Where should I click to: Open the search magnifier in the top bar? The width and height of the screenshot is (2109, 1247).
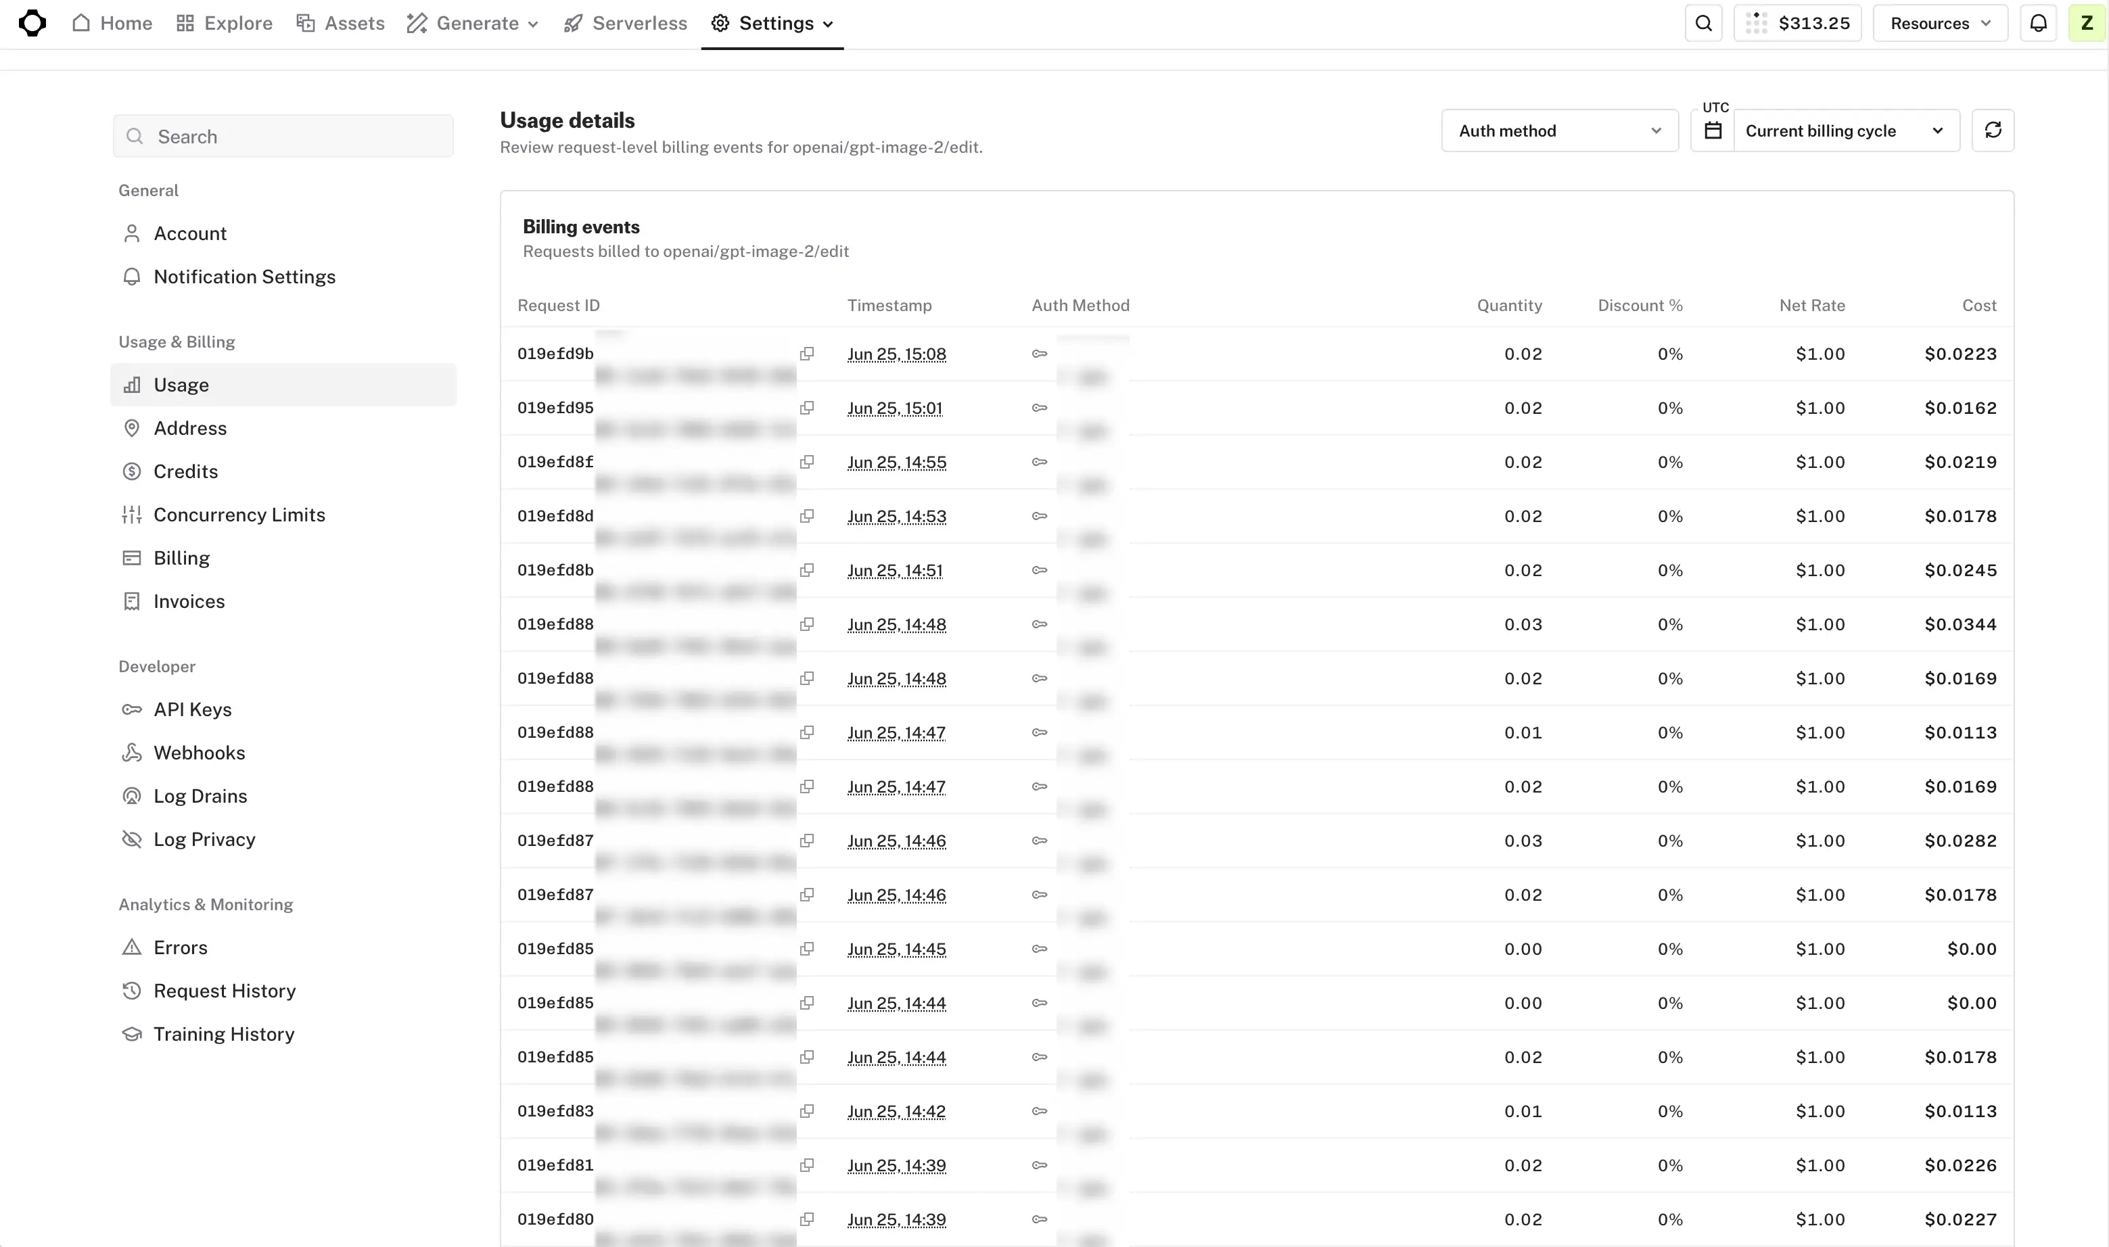(1703, 23)
